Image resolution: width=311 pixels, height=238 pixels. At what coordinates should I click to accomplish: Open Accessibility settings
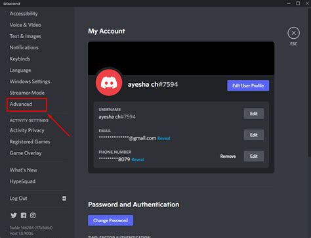click(x=24, y=14)
